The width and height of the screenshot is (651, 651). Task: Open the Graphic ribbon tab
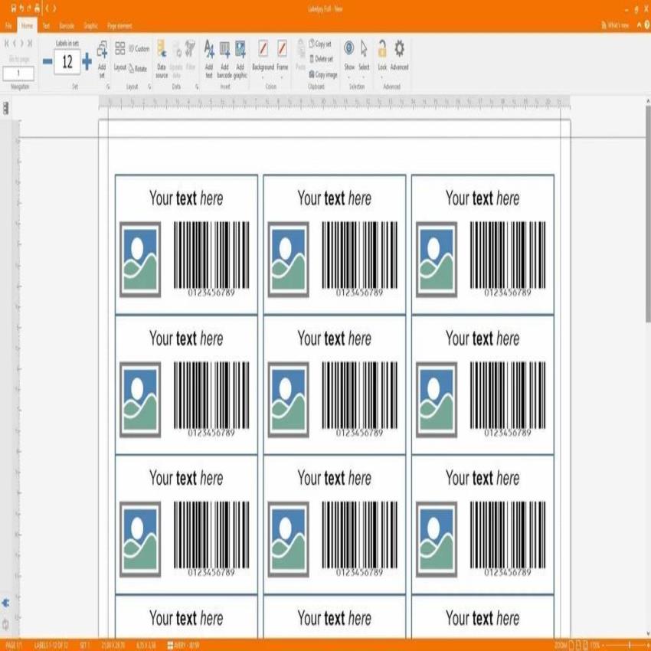pyautogui.click(x=90, y=25)
